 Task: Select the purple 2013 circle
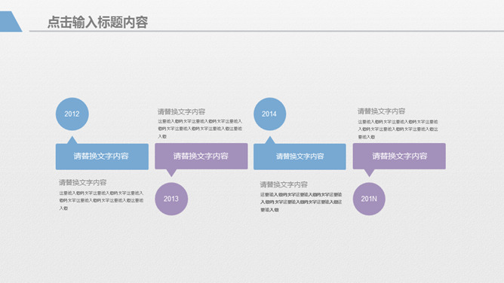pos(171,199)
